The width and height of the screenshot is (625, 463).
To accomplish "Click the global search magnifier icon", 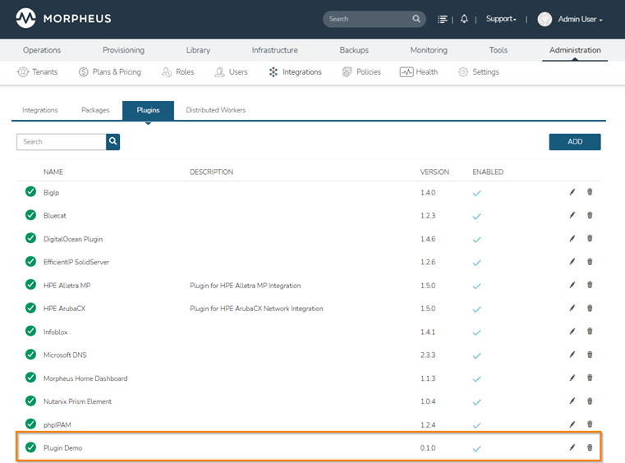I will 416,19.
